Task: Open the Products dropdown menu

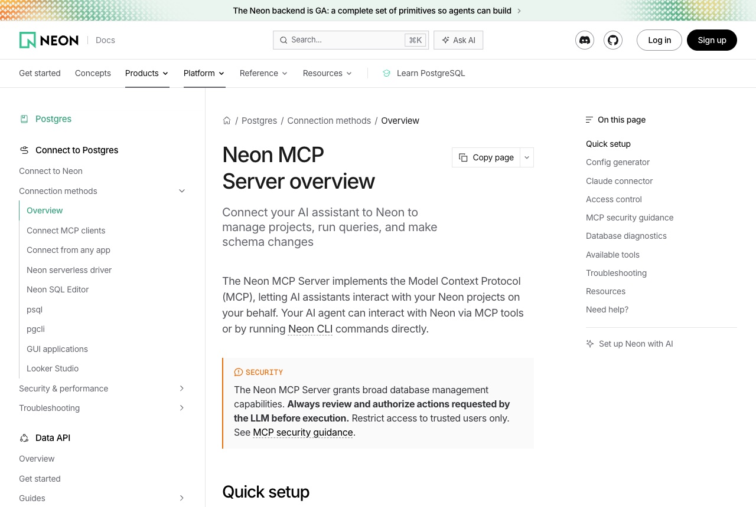Action: pyautogui.click(x=147, y=73)
